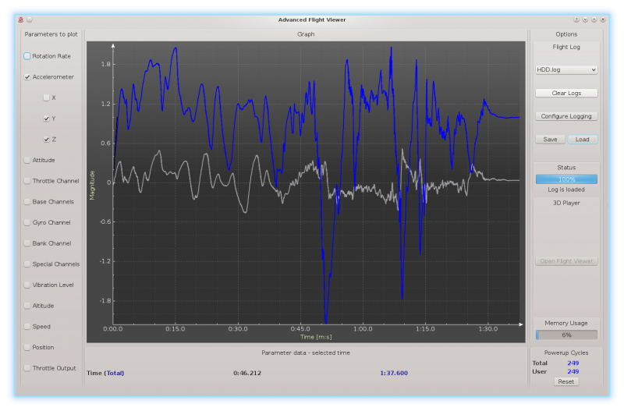This screenshot has width=624, height=411.
Task: Open Configure Logging settings
Action: [566, 116]
